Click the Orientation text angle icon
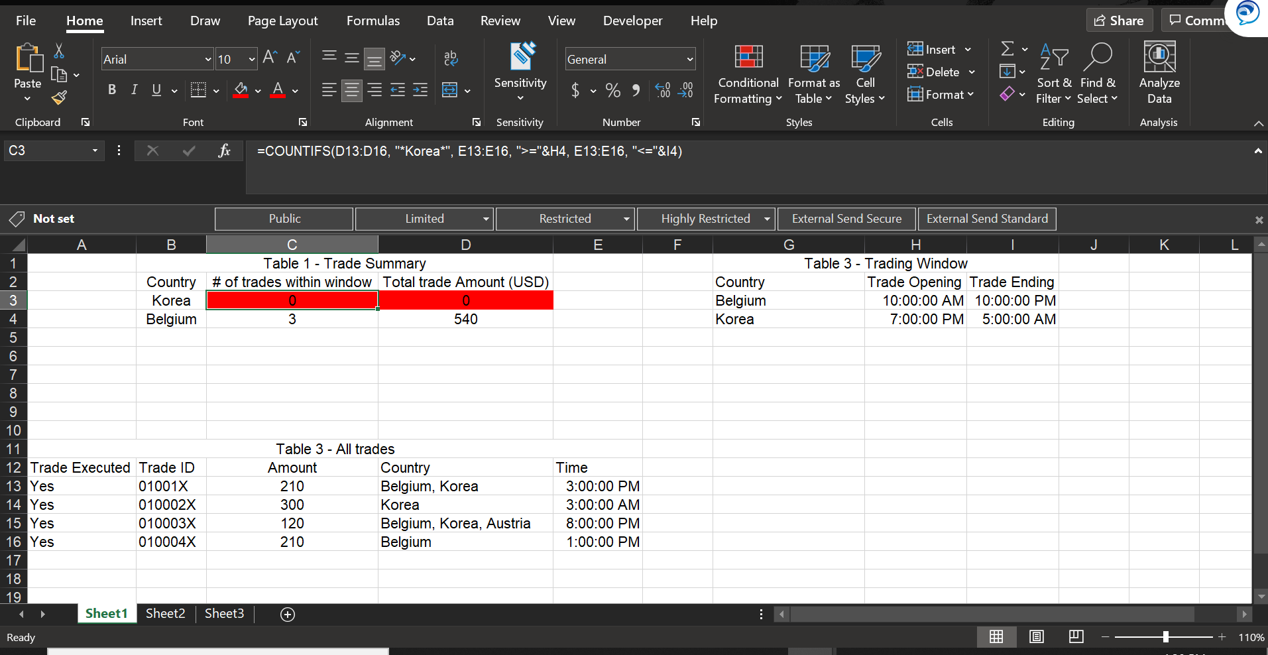This screenshot has width=1268, height=655. click(x=398, y=58)
